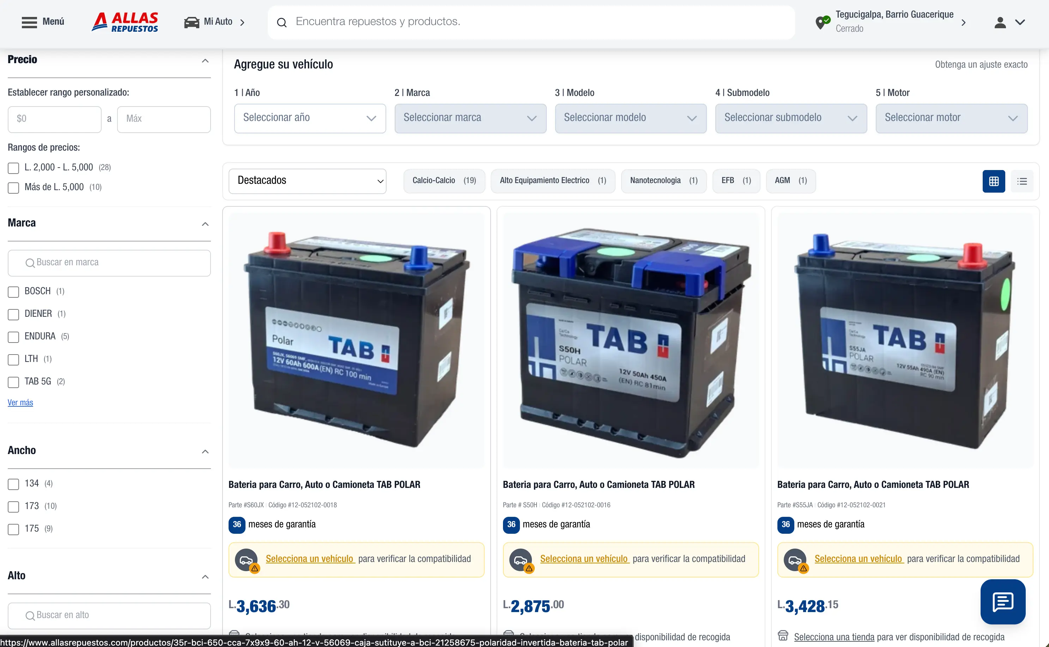
Task: Filter by Alto Equipamiento Electrico tag
Action: [x=553, y=181]
